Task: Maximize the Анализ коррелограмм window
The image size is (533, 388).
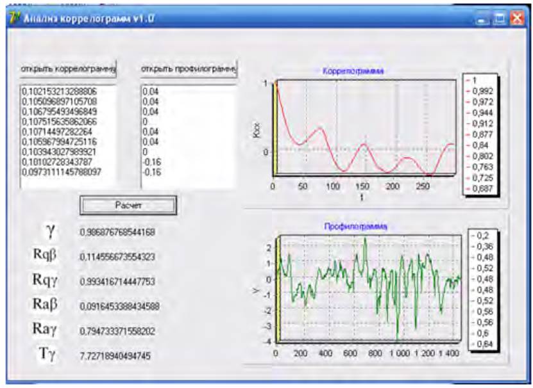Action: click(500, 19)
